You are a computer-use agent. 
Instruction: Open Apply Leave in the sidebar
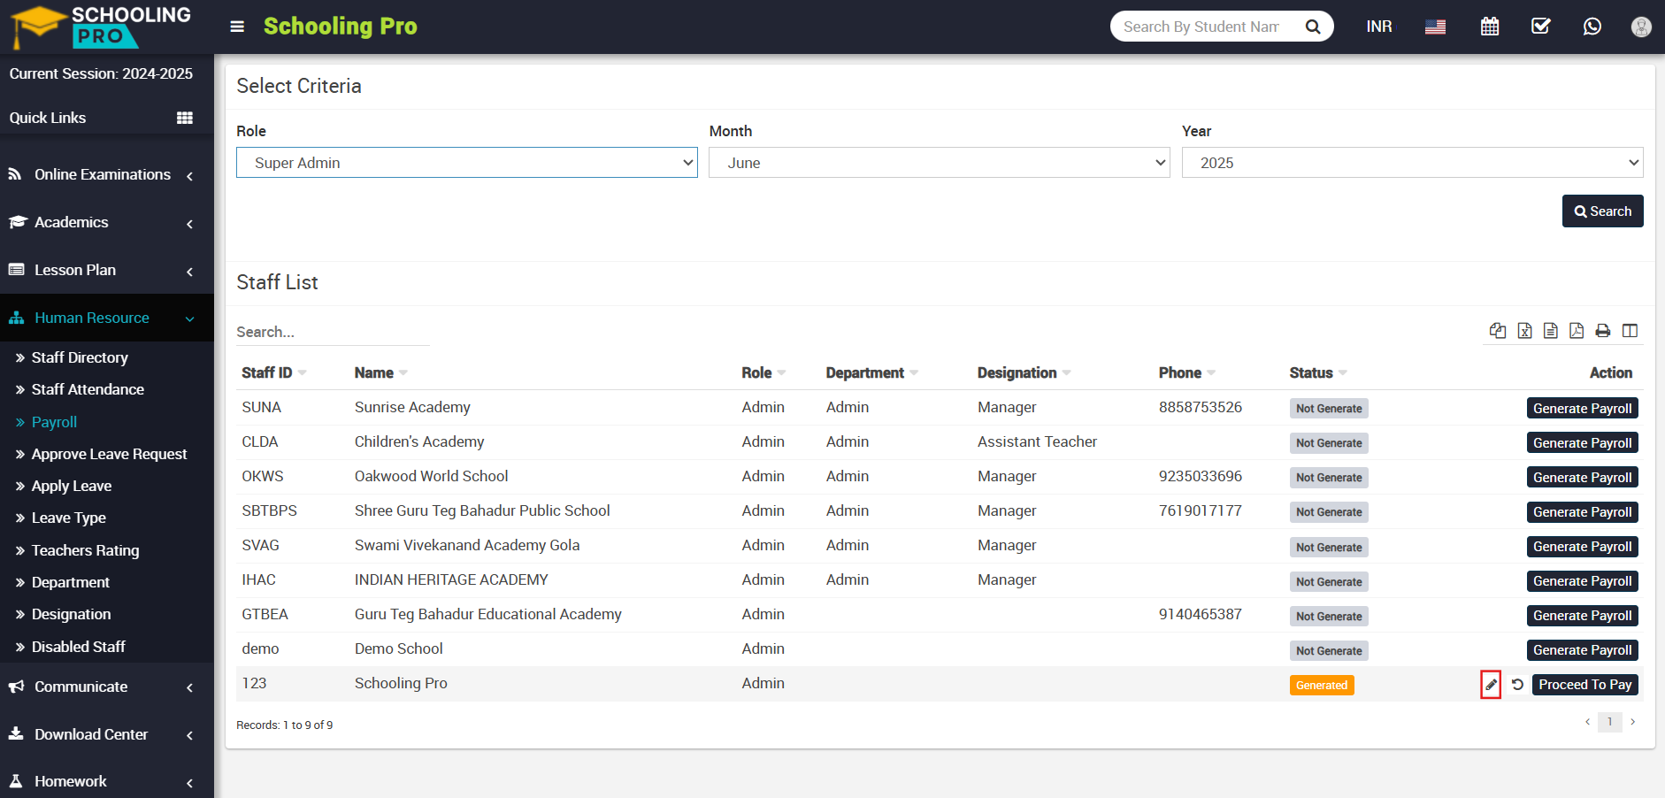[72, 486]
